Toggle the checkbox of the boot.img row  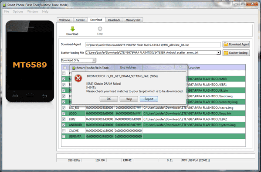point(64,96)
